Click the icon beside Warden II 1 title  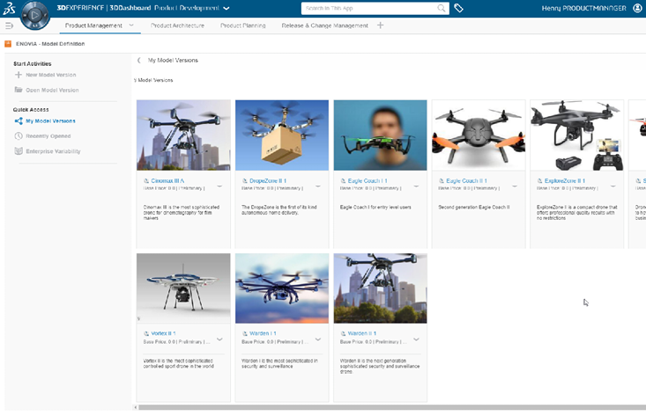343,334
